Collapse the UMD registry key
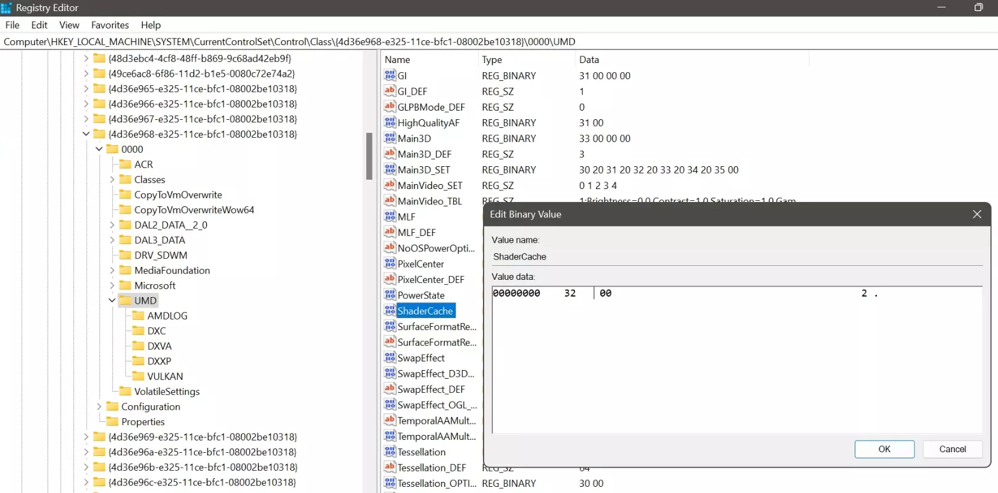The image size is (998, 493). (112, 301)
